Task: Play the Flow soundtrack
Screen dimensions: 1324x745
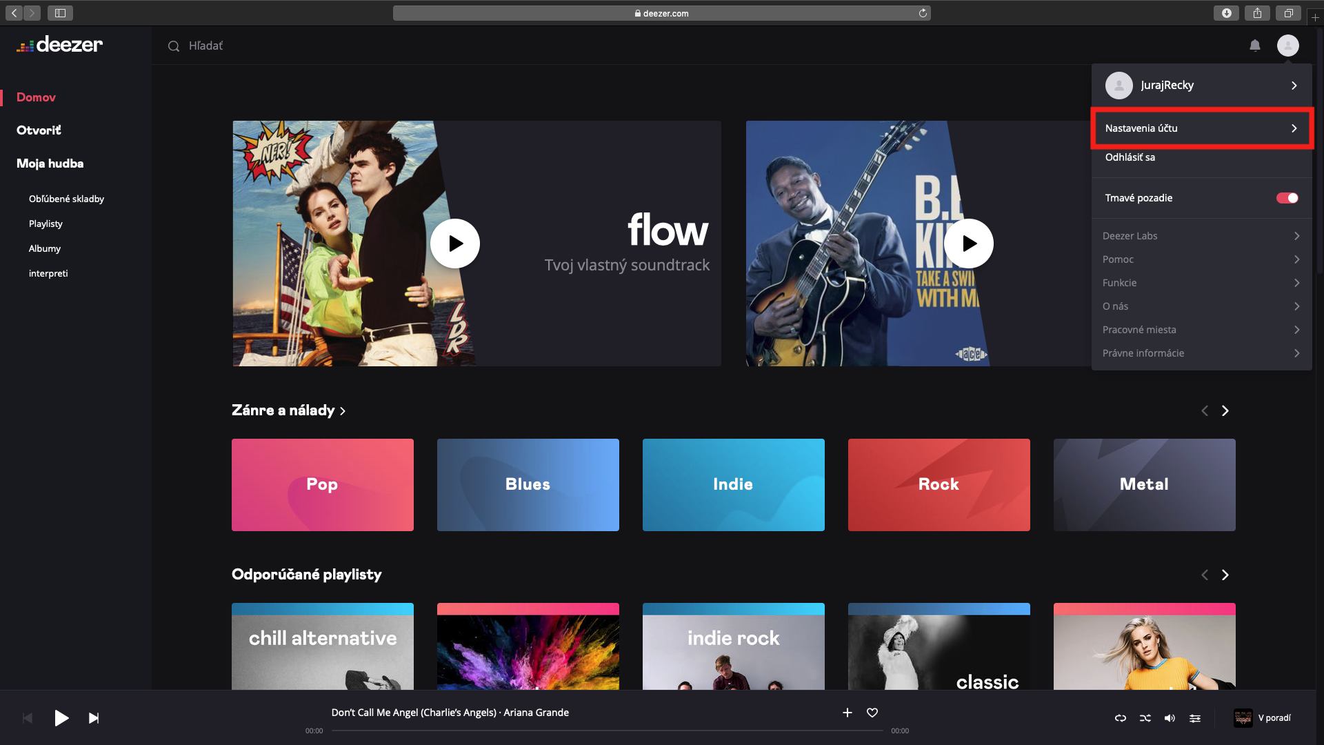Action: 455,244
